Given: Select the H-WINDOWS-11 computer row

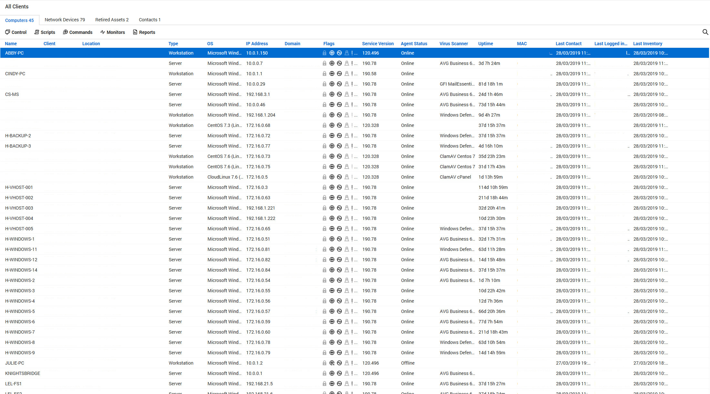Looking at the screenshot, I should click(x=21, y=249).
